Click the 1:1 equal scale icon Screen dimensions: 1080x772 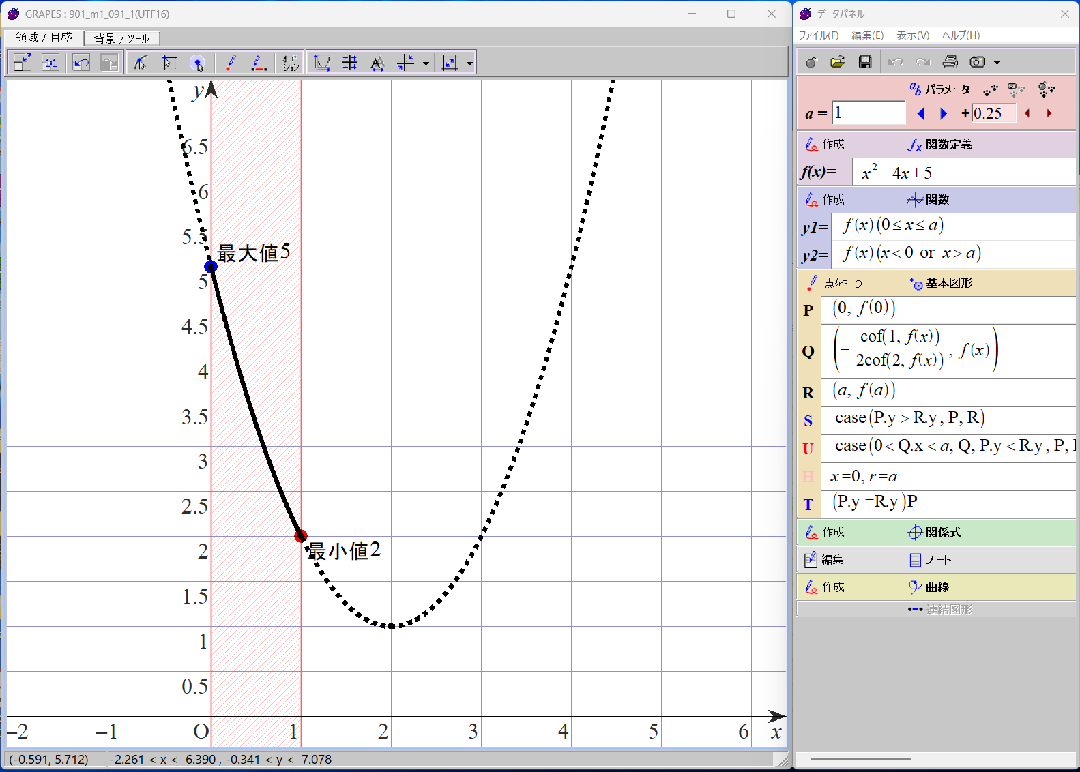[50, 63]
